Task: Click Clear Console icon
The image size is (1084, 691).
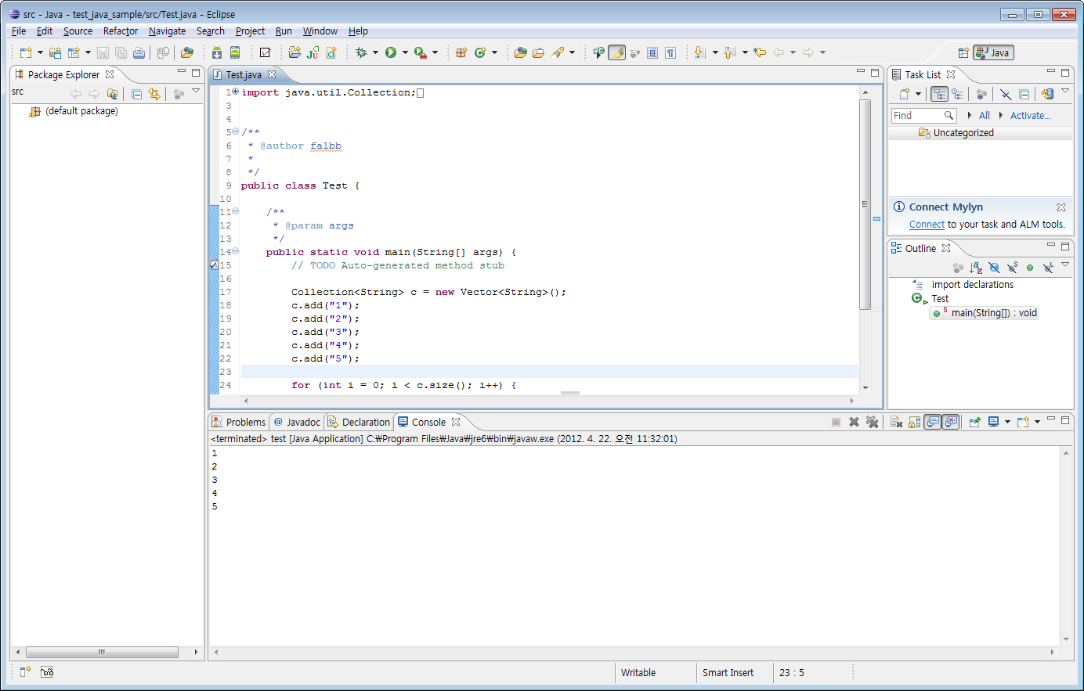Action: click(x=897, y=422)
